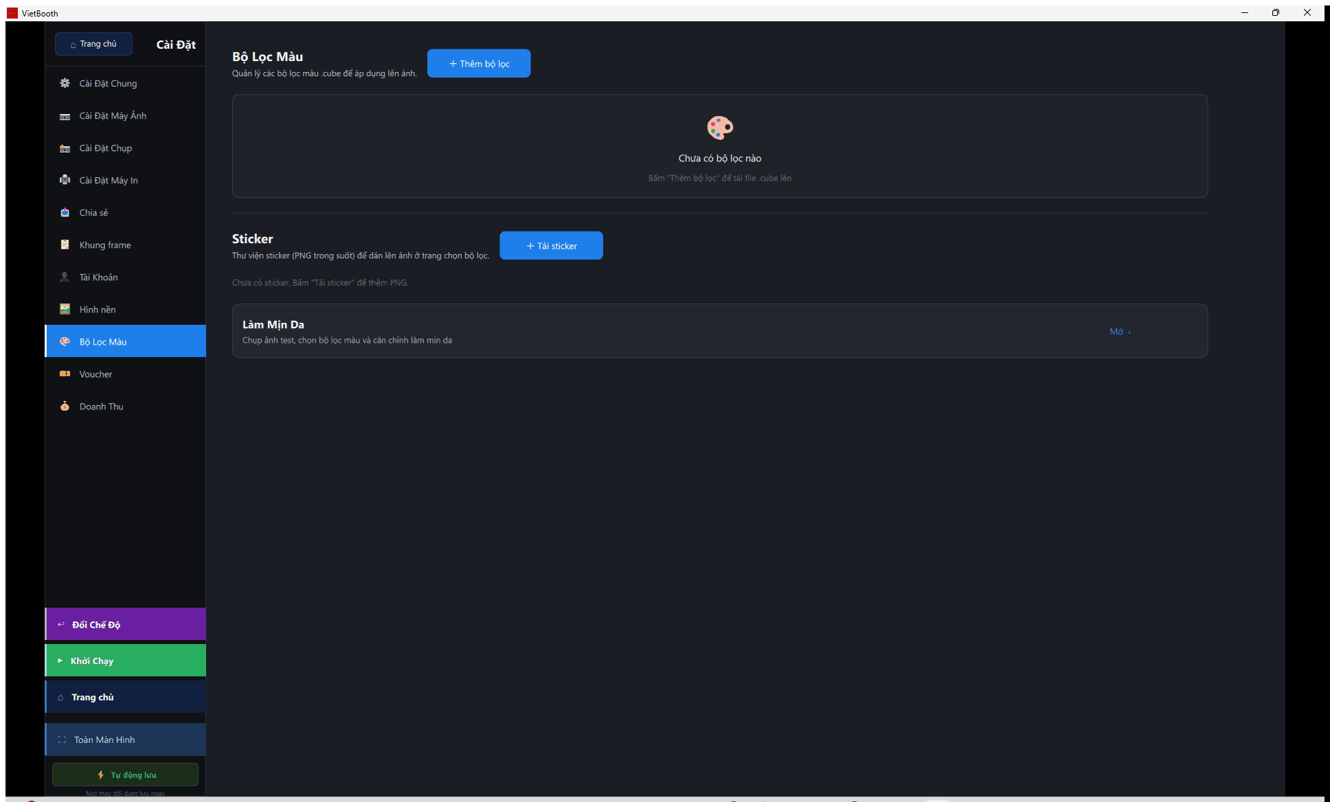The width and height of the screenshot is (1330, 802).
Task: Restore down the VietBooth window
Action: tap(1276, 12)
